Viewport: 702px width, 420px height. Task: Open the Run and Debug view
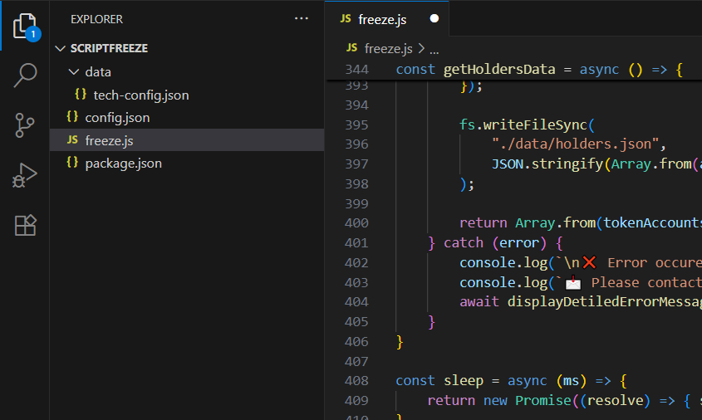(x=25, y=175)
